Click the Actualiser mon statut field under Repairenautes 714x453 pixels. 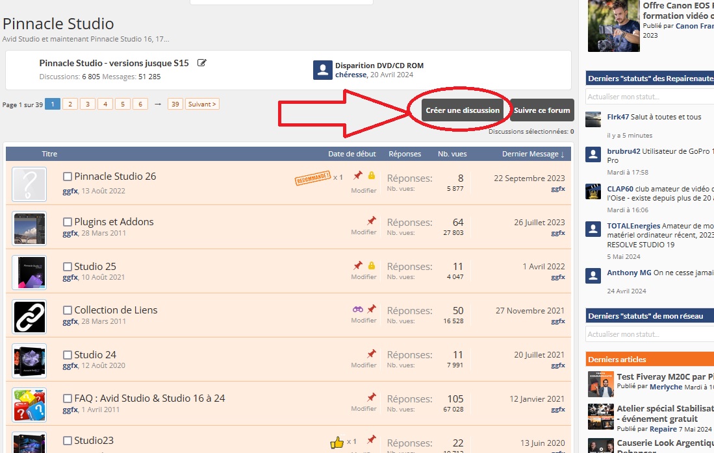click(650, 97)
